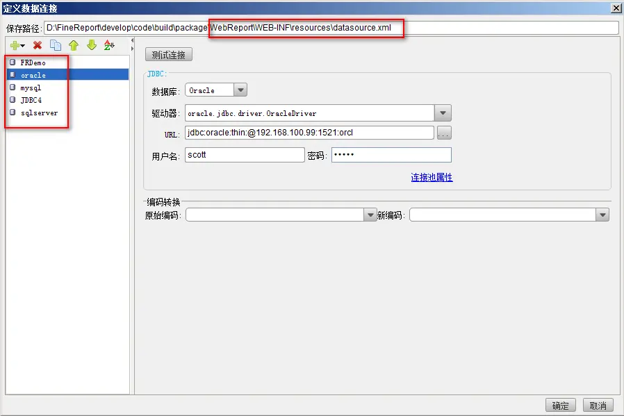624x416 pixels.
Task: Move selected connection up
Action: click(74, 45)
